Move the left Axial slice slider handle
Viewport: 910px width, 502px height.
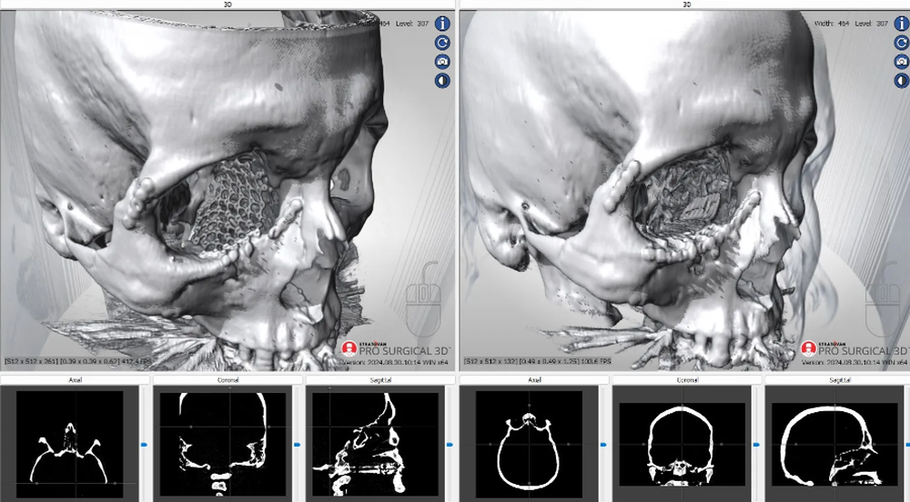click(145, 445)
